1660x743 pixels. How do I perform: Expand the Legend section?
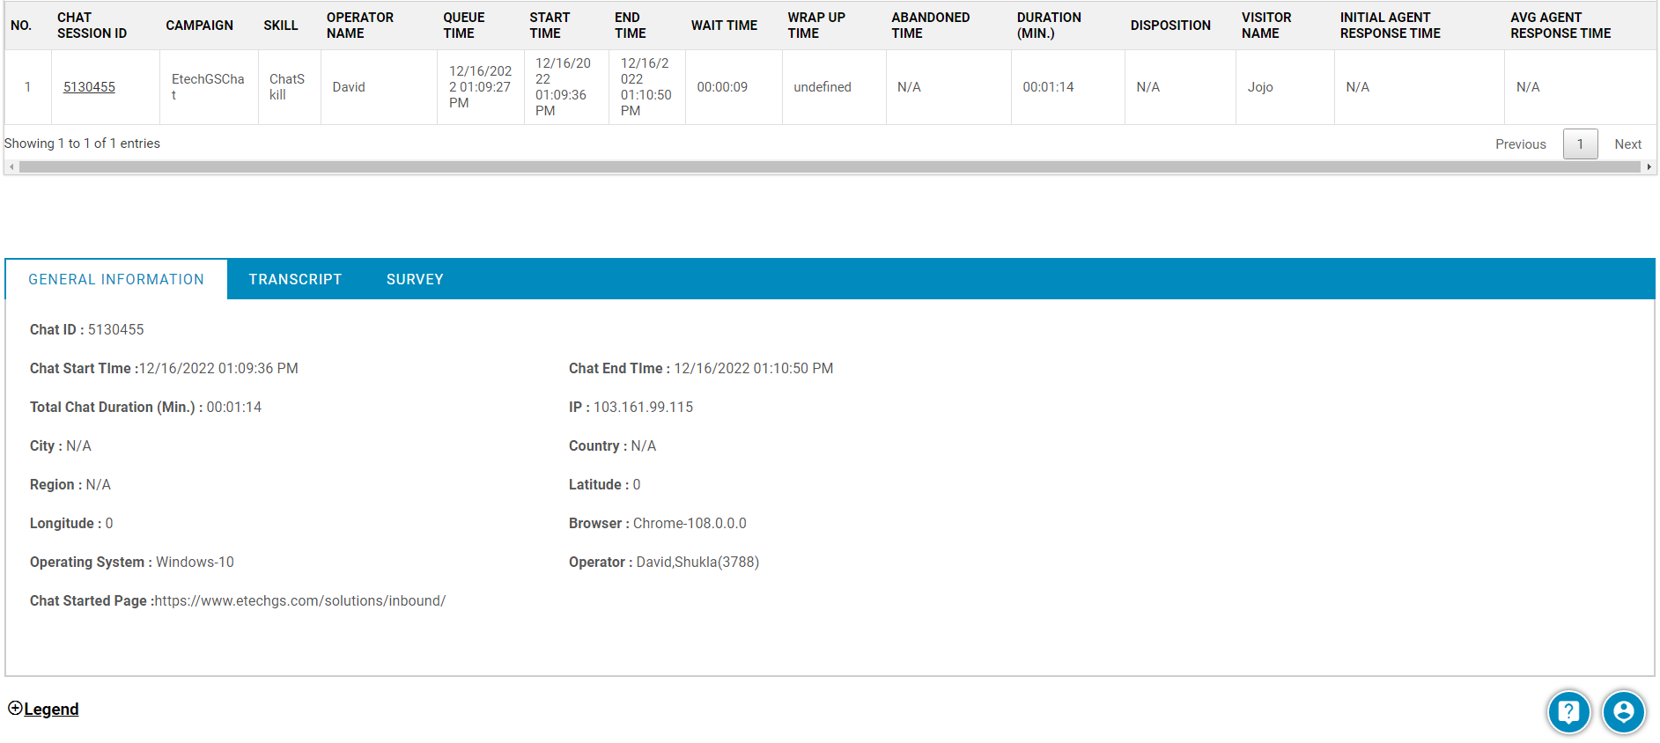coord(51,710)
